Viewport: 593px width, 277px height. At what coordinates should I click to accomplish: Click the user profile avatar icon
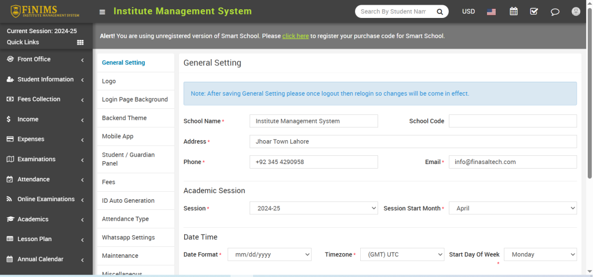pyautogui.click(x=576, y=12)
